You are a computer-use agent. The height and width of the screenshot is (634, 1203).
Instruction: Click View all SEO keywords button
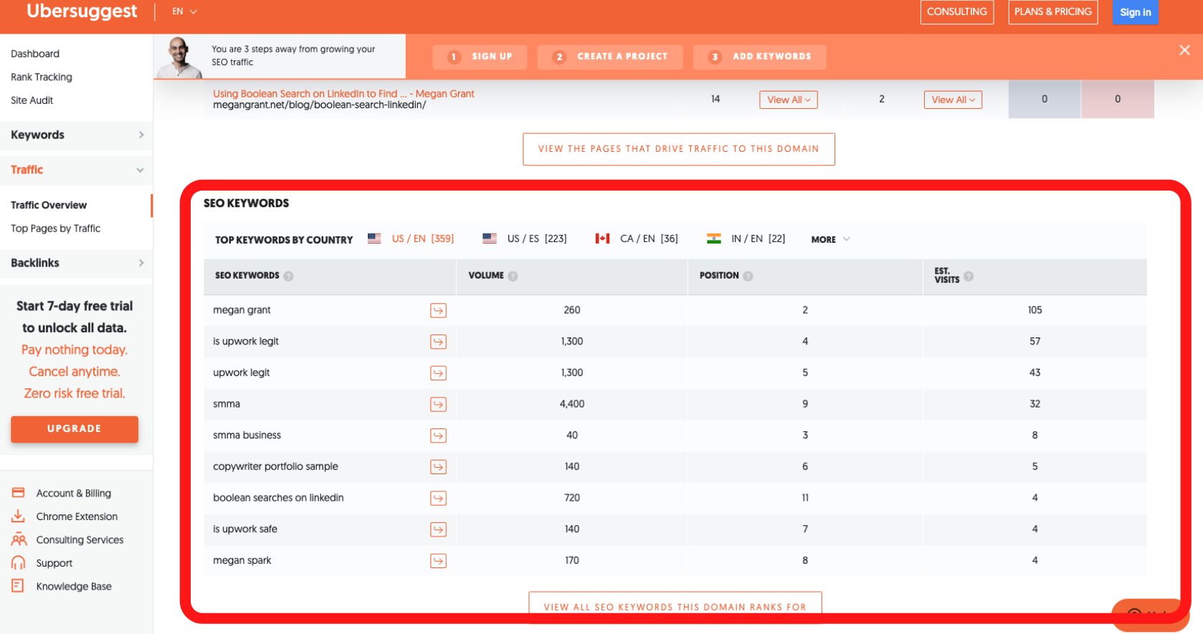[675, 606]
